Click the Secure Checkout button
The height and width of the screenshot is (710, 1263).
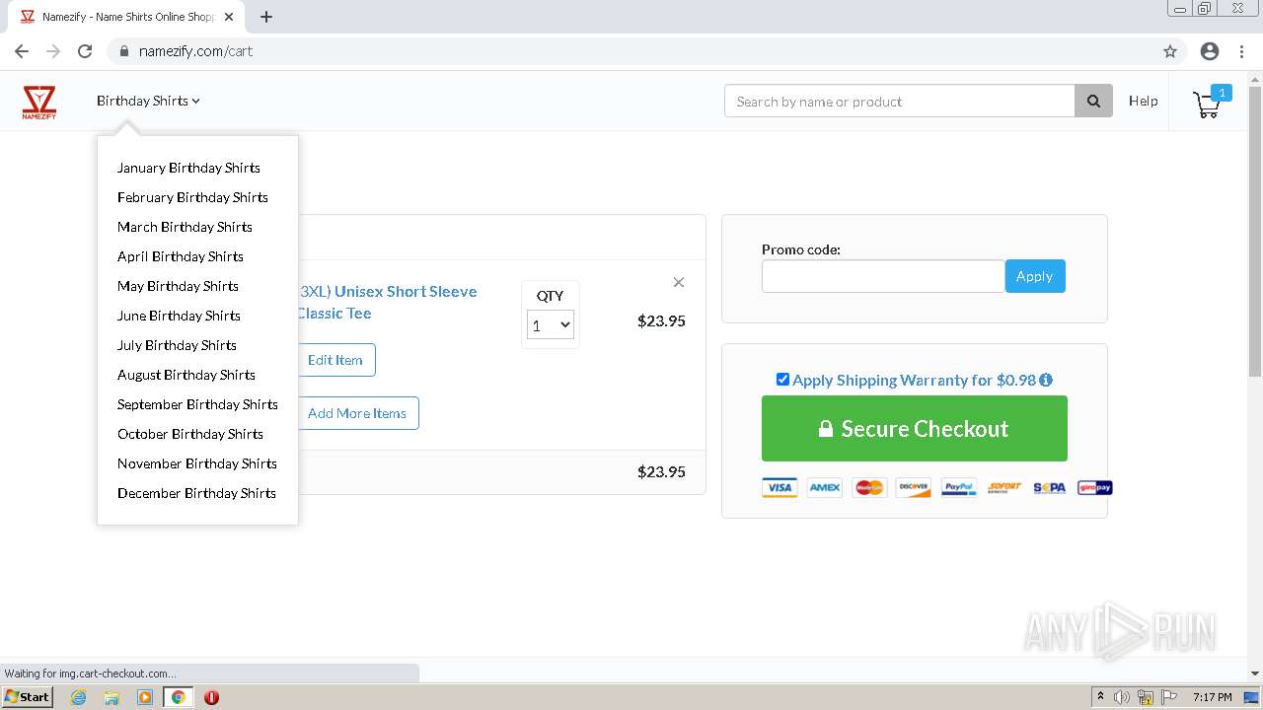[x=915, y=429]
